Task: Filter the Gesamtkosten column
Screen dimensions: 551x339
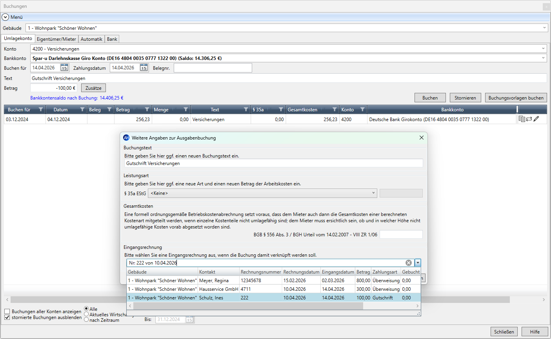Action: [x=335, y=110]
